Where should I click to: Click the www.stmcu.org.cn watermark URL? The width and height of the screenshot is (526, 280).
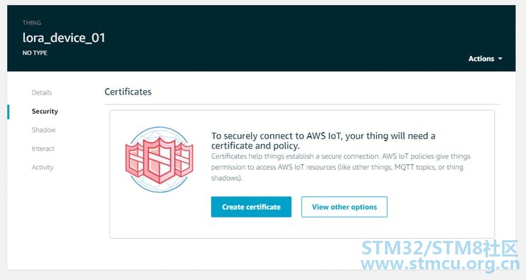[x=440, y=264]
